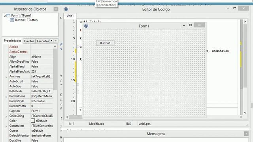Toggle the AlphaBlend False value
This screenshot has width=253, height=142.
tap(42, 67)
